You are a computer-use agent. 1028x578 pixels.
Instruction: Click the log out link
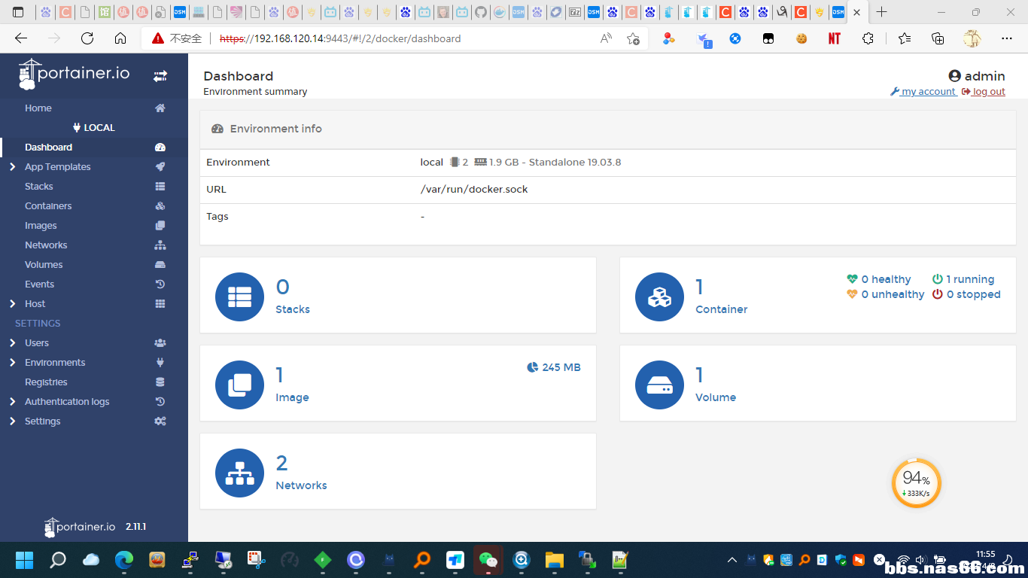pos(988,92)
